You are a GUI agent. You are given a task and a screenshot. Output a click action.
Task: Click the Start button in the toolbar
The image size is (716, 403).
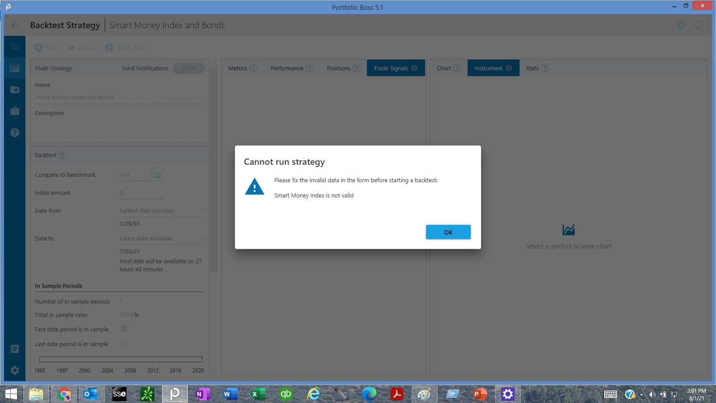47,48
